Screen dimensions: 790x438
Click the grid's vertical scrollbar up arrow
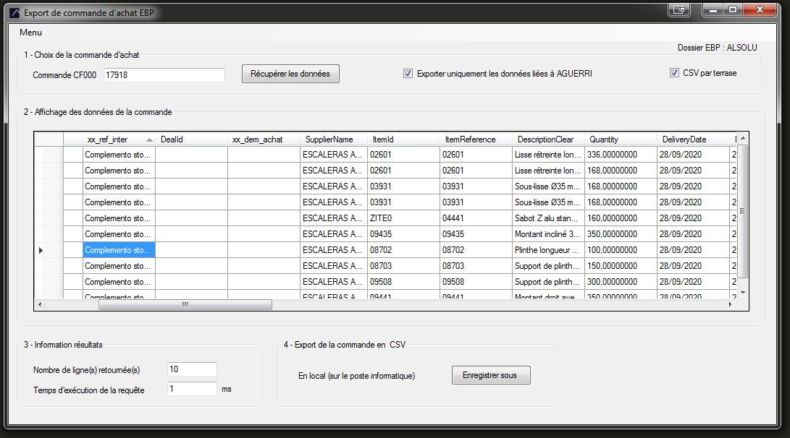tap(742, 138)
